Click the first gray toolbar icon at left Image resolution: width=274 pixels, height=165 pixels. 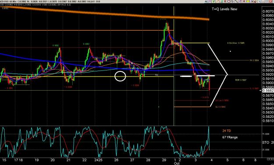click(206, 1)
